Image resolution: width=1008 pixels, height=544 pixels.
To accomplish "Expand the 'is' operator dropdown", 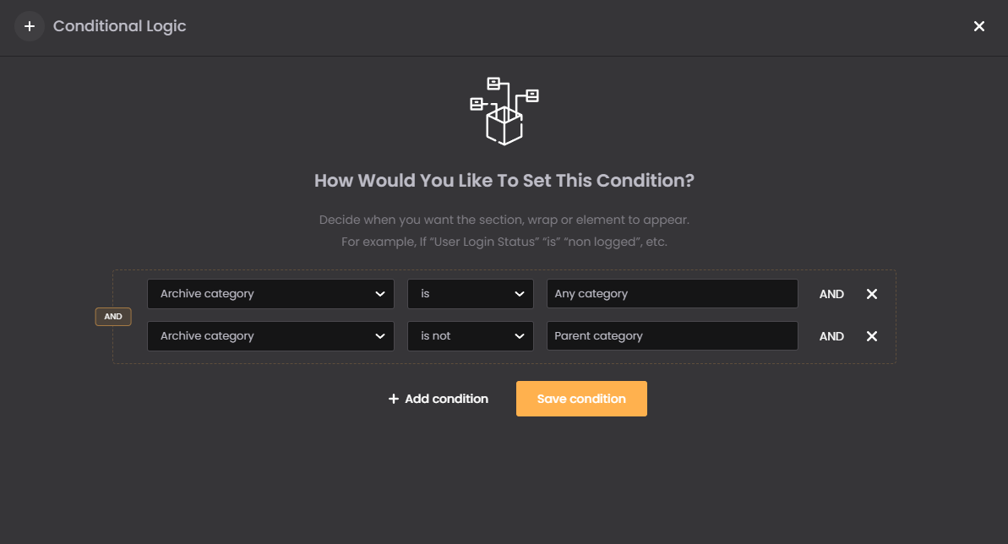I will [x=471, y=294].
